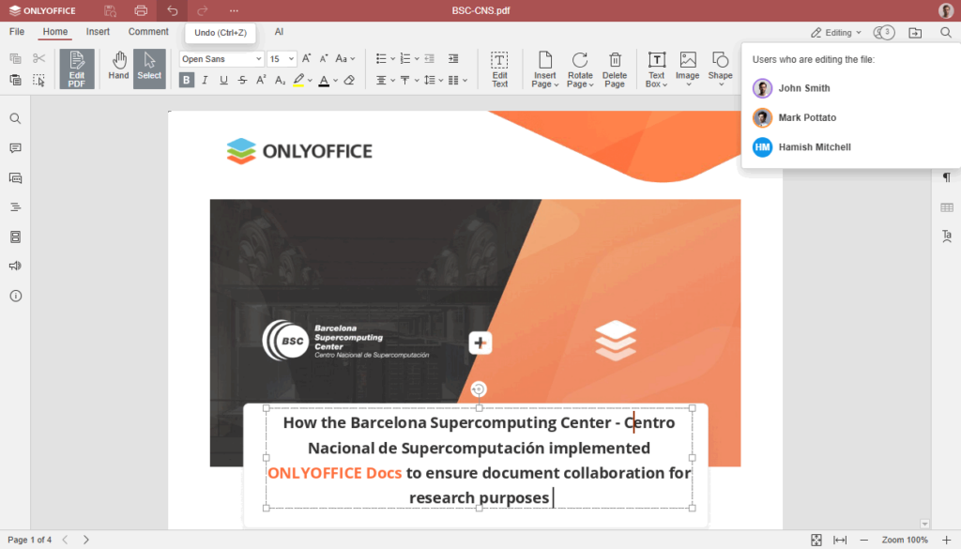Toggle italic formatting
The width and height of the screenshot is (961, 549).
(204, 80)
